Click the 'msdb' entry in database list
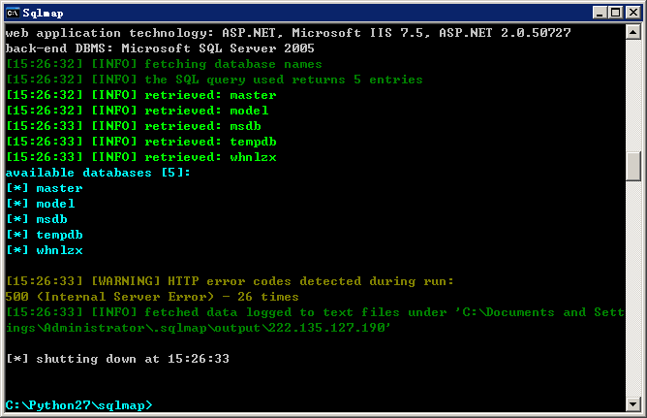This screenshot has width=647, height=418. (x=51, y=219)
